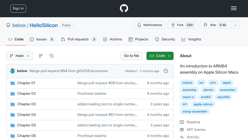Viewport: 248px width, 139px height.
Task: View tags via the tag icon
Action: point(52,56)
